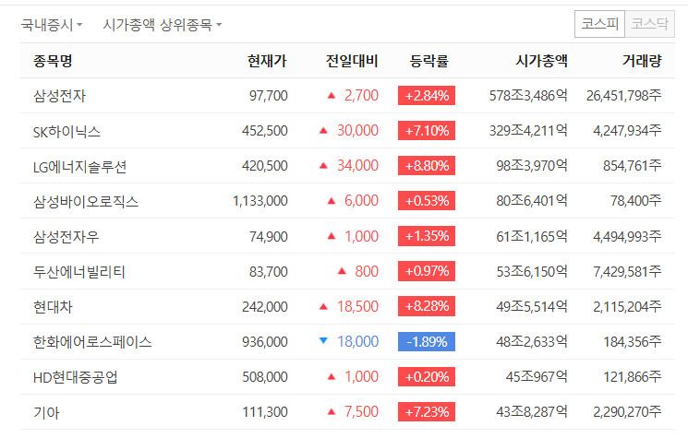Click the 시가총액 column header

(541, 61)
